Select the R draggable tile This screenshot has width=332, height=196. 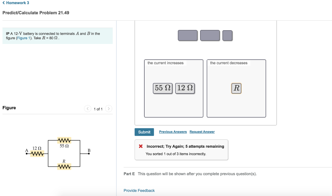tap(236, 88)
